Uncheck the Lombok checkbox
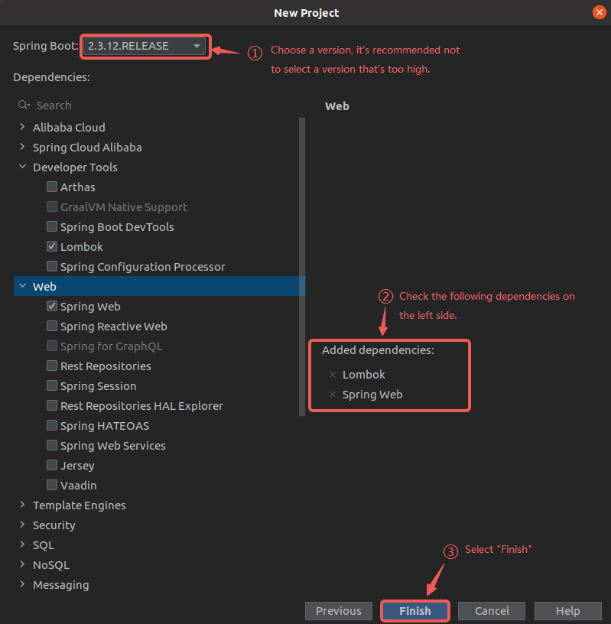Viewport: 611px width, 624px height. pyautogui.click(x=52, y=247)
